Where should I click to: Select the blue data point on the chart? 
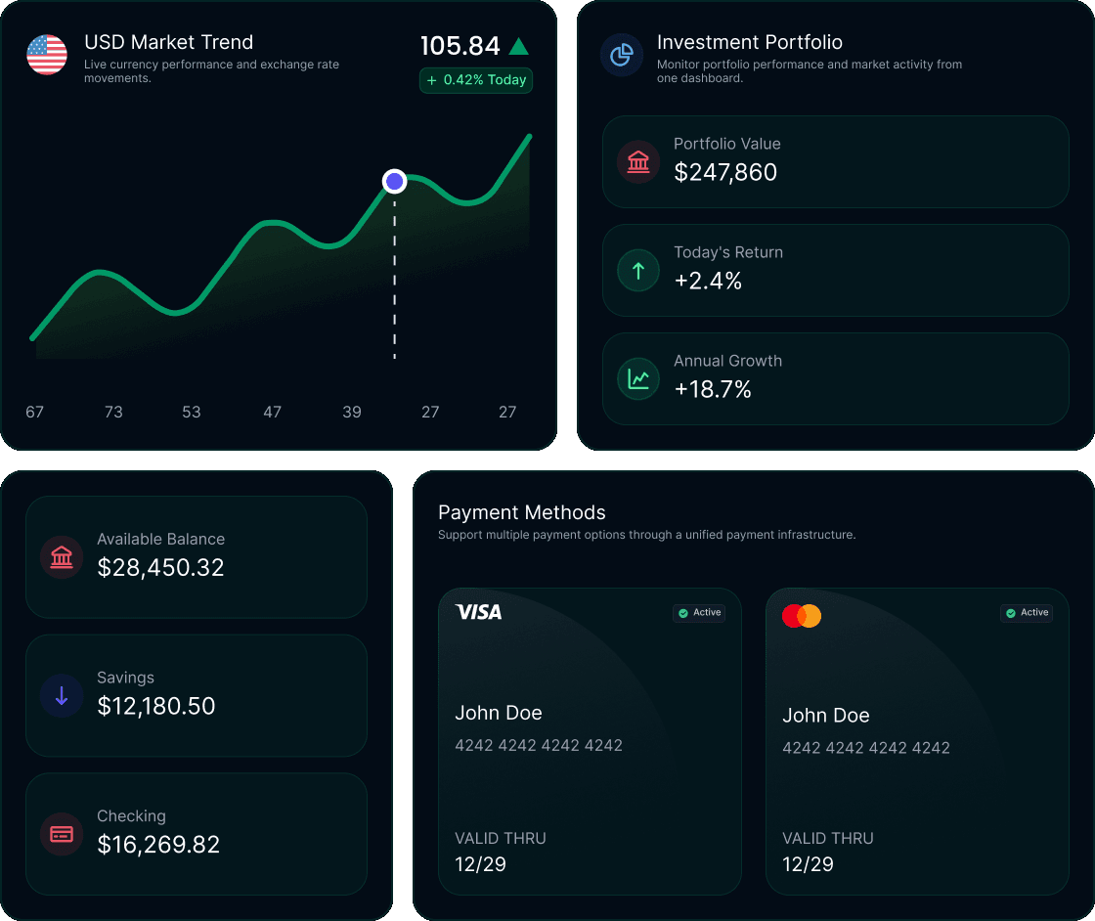tap(395, 182)
